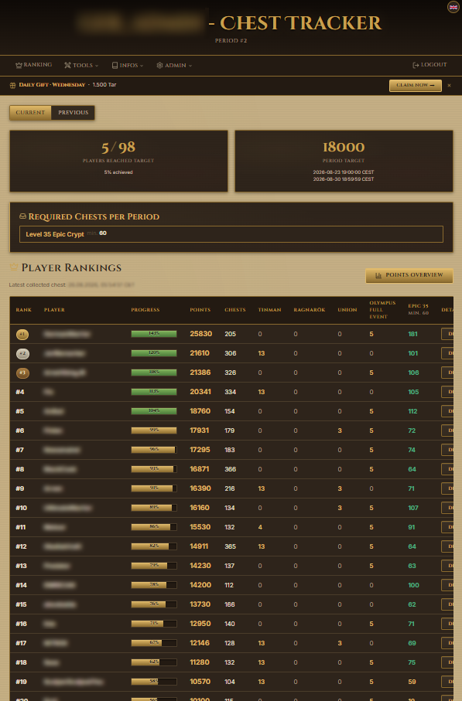Click the 12146 points value

tap(200, 643)
